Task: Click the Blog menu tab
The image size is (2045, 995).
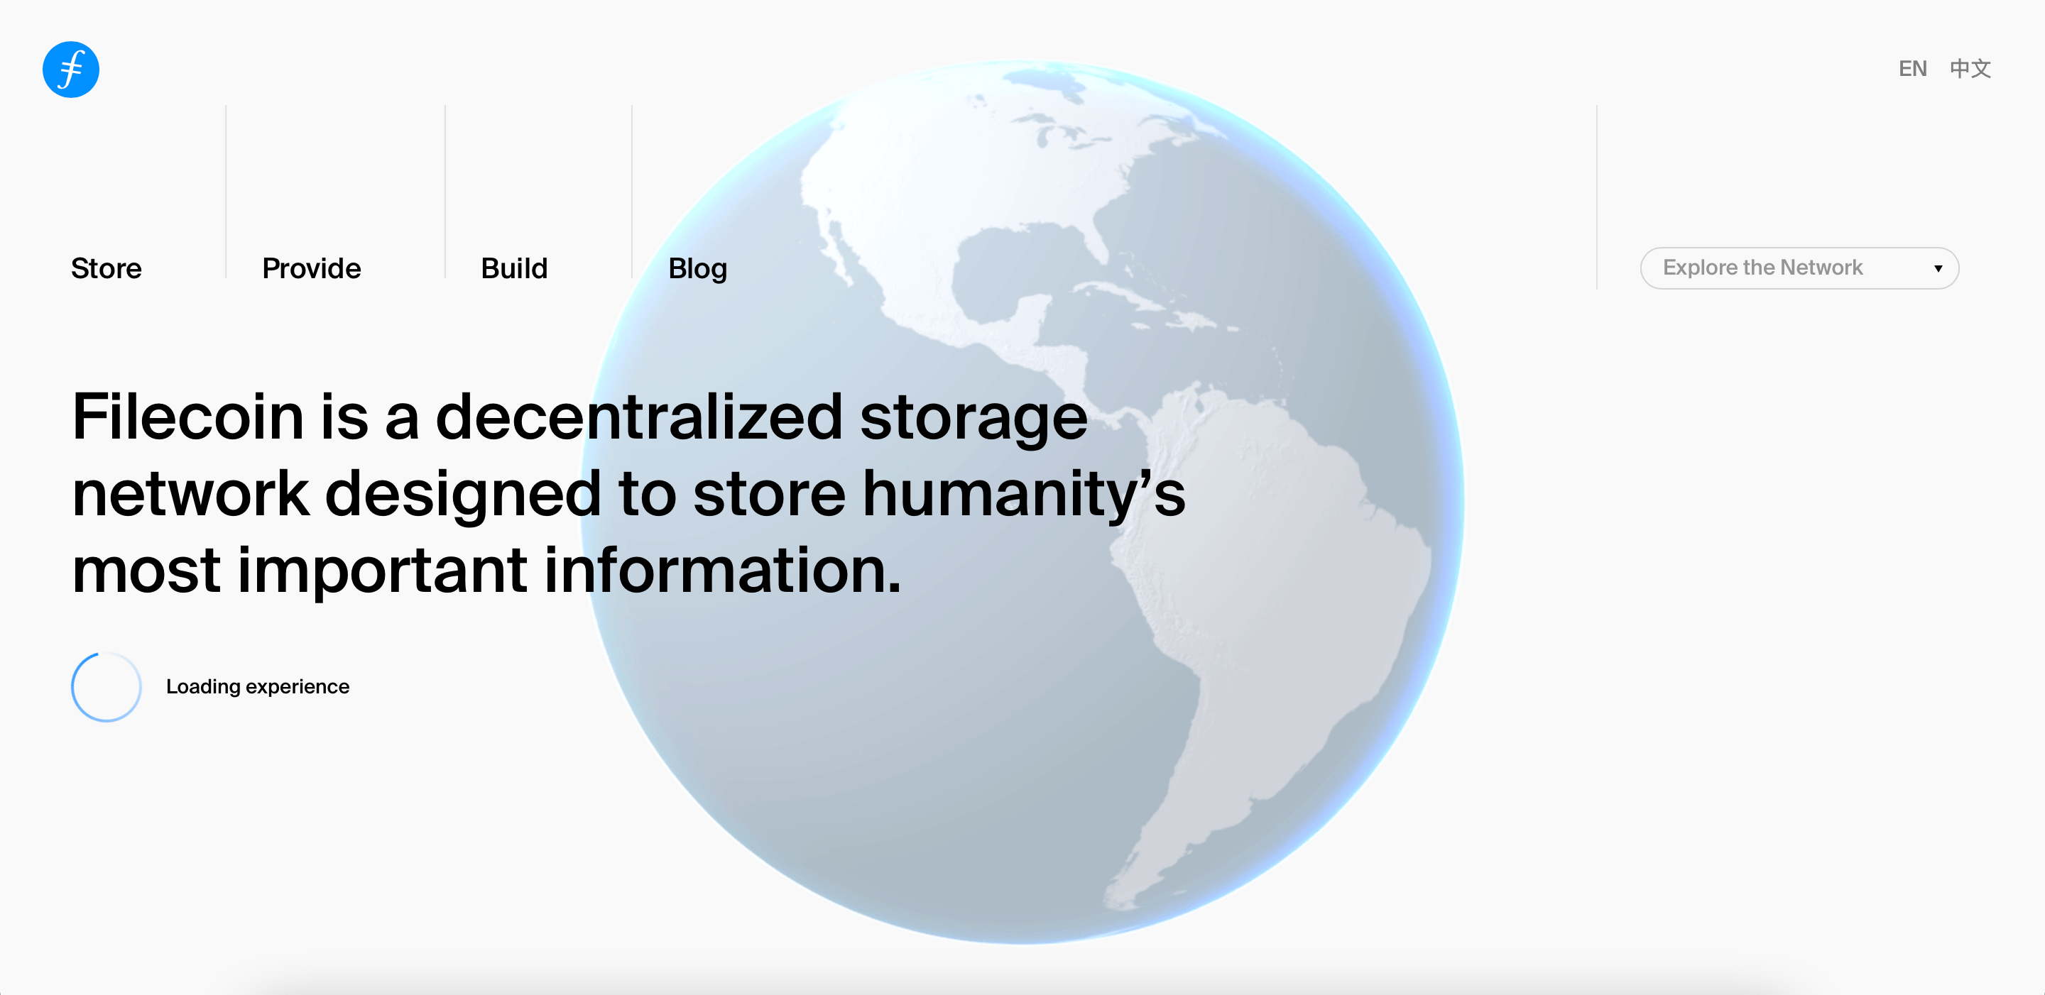Action: 699,269
